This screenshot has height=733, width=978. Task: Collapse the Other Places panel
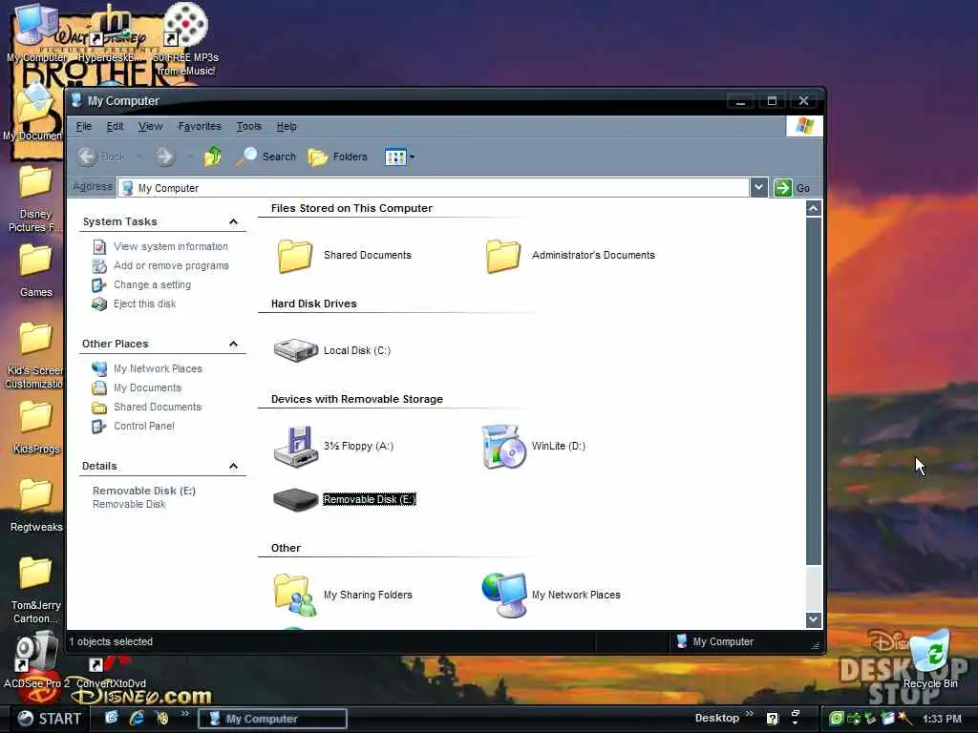pyautogui.click(x=233, y=344)
